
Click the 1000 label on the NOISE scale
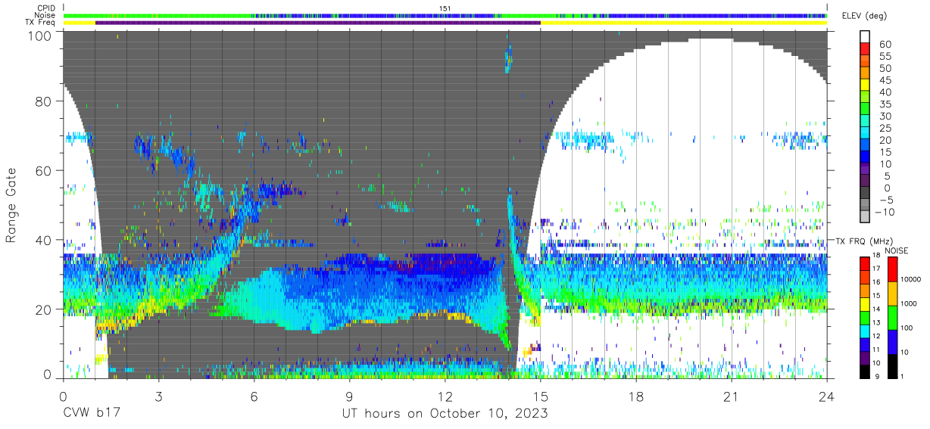pyautogui.click(x=908, y=303)
